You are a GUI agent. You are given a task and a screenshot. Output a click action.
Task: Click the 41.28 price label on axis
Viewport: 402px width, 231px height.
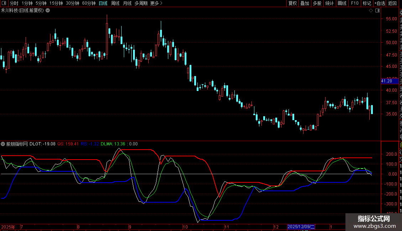[386, 81]
